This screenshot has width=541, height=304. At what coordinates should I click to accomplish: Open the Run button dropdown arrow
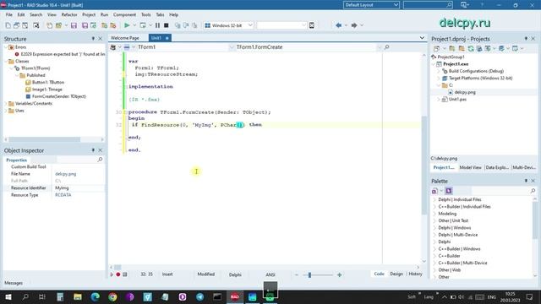[134, 25]
